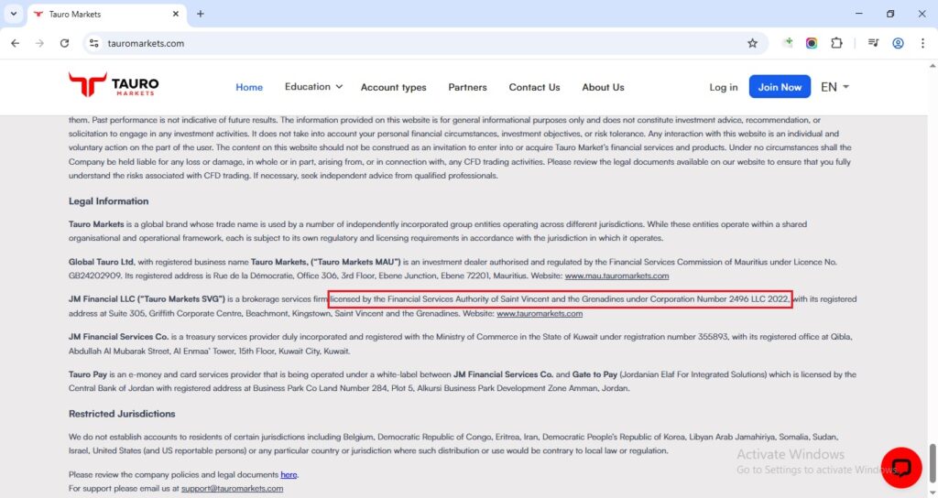Click the green plus extension icon
This screenshot has width=938, height=498.
787,42
